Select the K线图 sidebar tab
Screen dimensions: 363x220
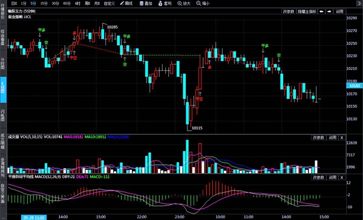coord(3,90)
